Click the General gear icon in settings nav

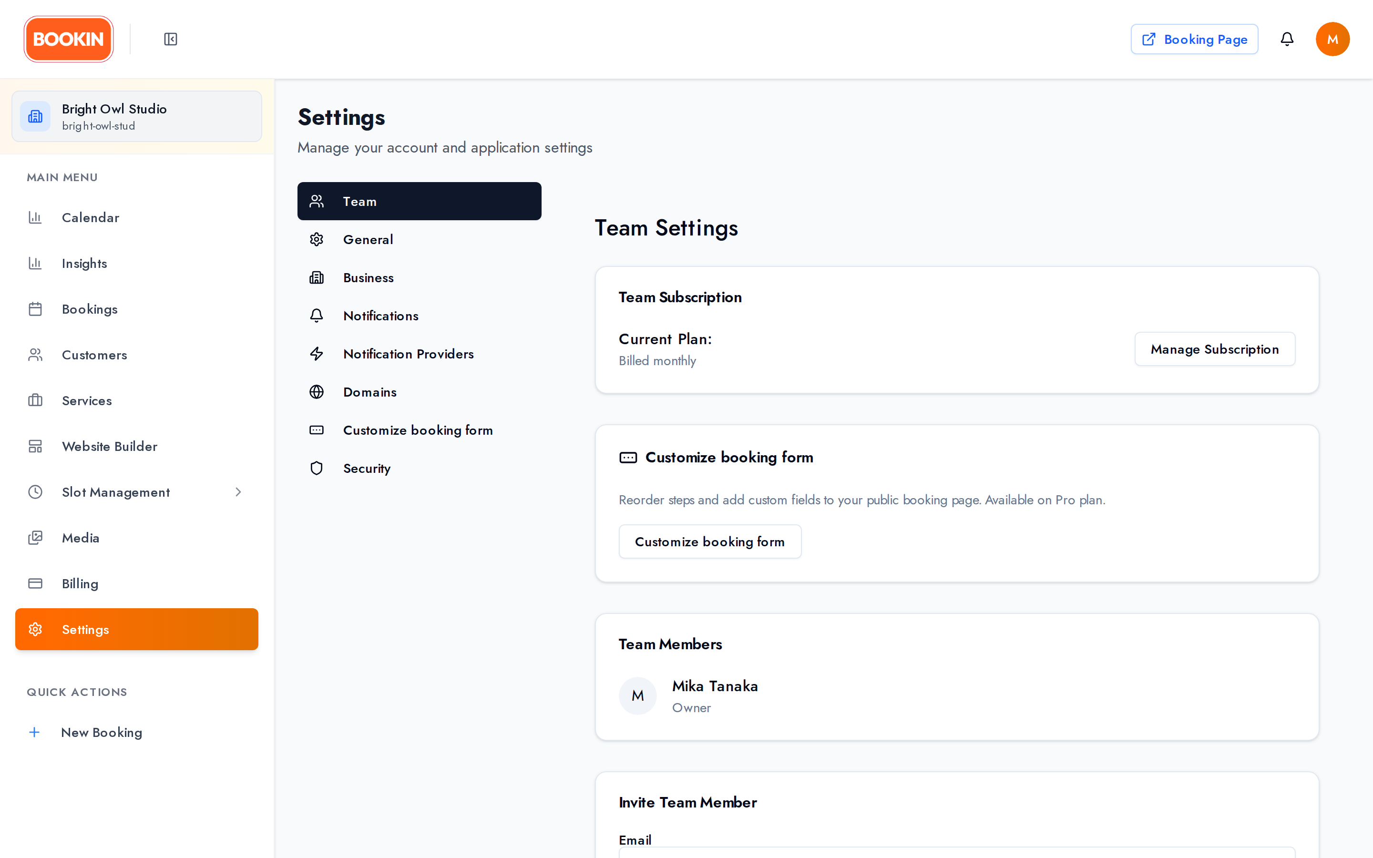point(317,239)
